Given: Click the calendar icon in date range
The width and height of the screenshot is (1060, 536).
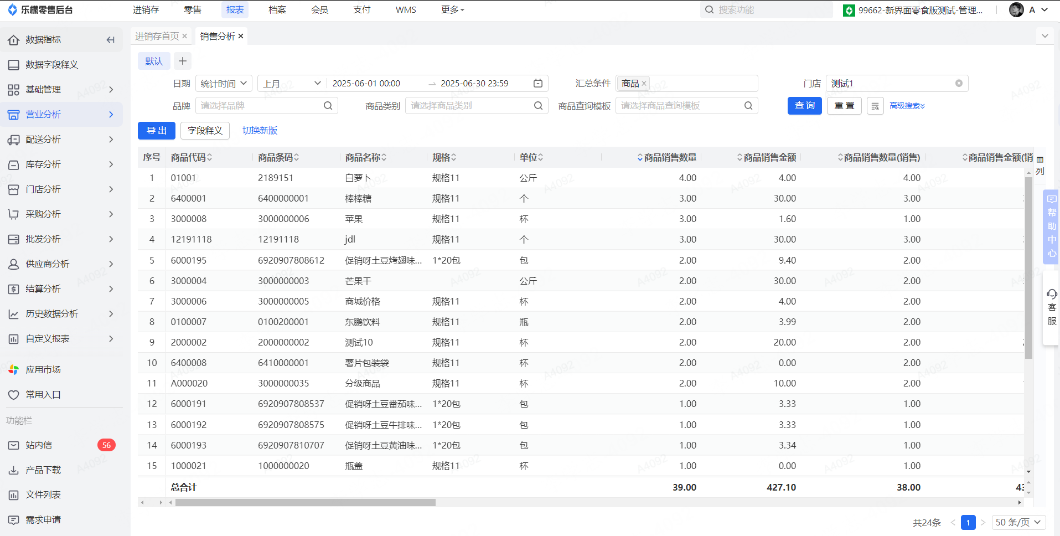Looking at the screenshot, I should 537,84.
